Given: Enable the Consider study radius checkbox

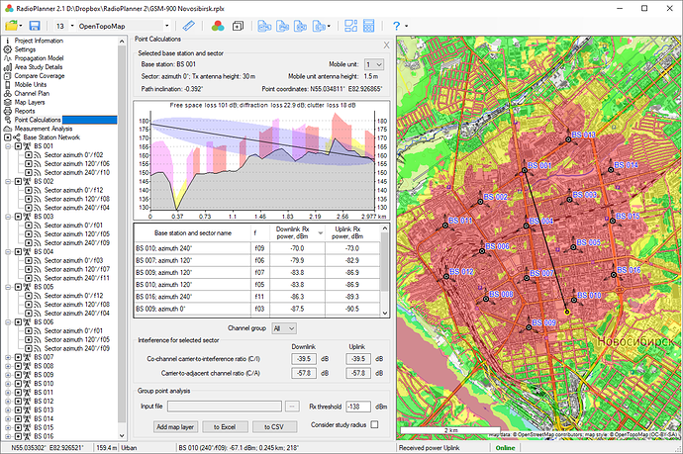Looking at the screenshot, I should (374, 425).
